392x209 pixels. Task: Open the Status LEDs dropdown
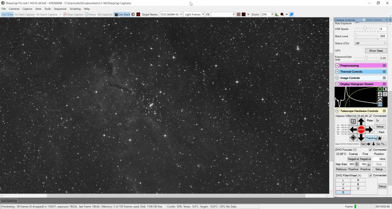[x=370, y=43]
